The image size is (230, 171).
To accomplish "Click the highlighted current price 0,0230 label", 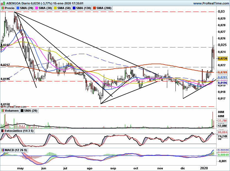I will pyautogui.click(x=223, y=58).
